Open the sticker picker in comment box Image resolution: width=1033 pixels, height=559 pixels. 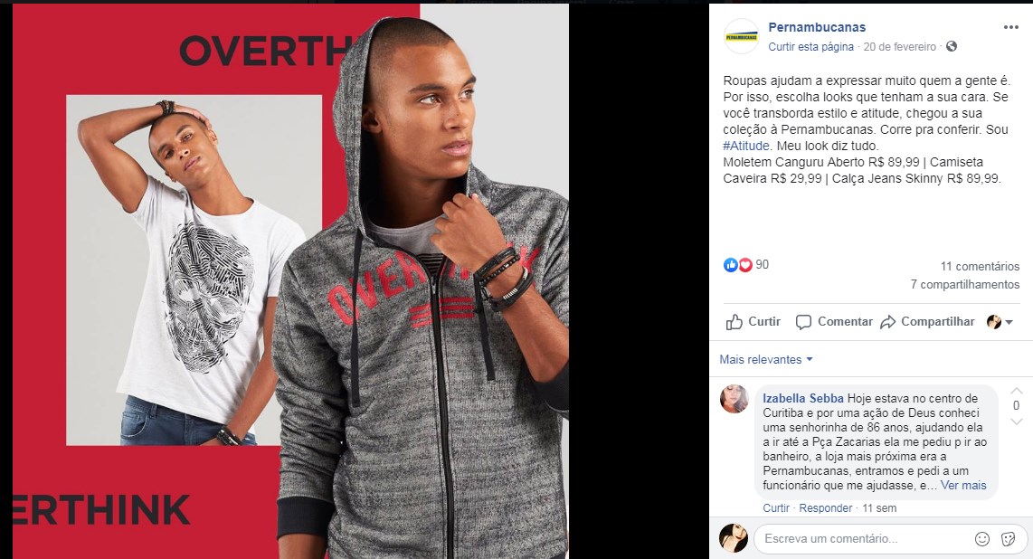point(1008,539)
